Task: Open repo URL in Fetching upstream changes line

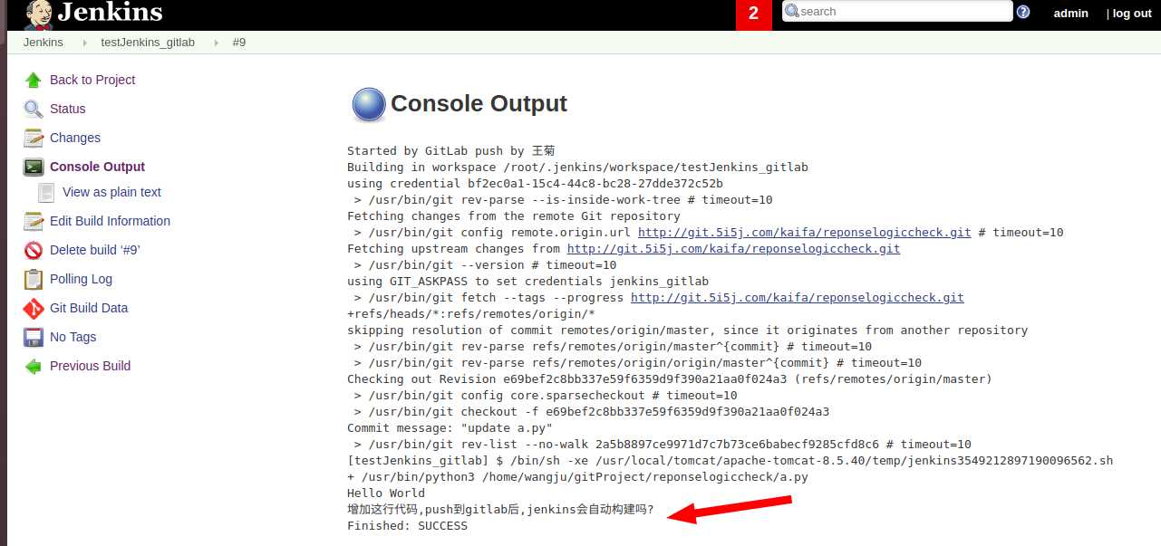Action: tap(733, 249)
